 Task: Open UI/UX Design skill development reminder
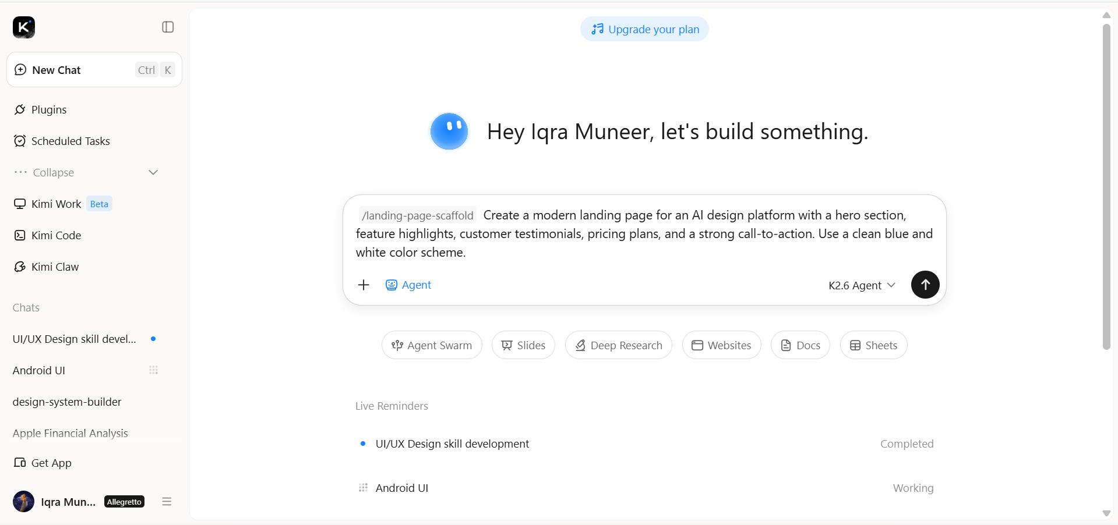(644, 444)
